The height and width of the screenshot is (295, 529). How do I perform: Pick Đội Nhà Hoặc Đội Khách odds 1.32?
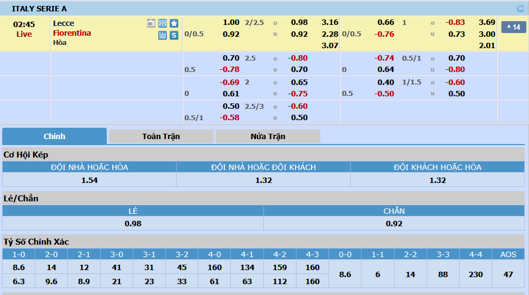pos(263,180)
